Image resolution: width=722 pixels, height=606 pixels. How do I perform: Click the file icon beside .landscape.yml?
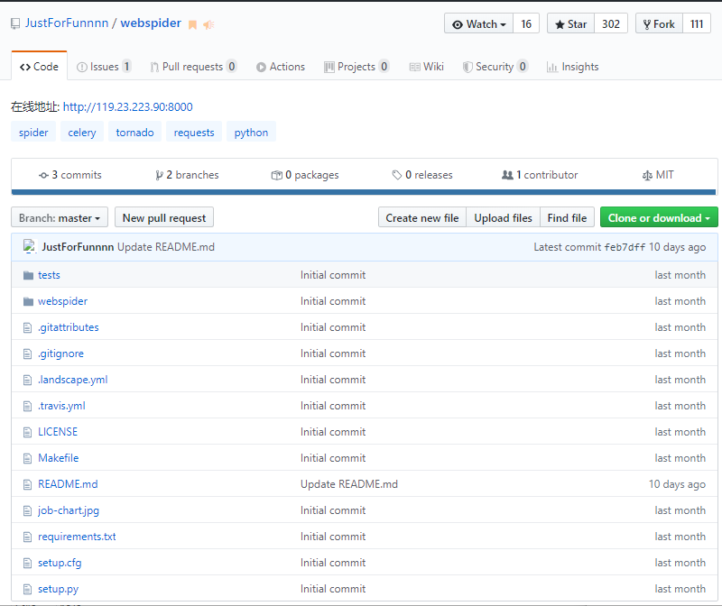28,380
